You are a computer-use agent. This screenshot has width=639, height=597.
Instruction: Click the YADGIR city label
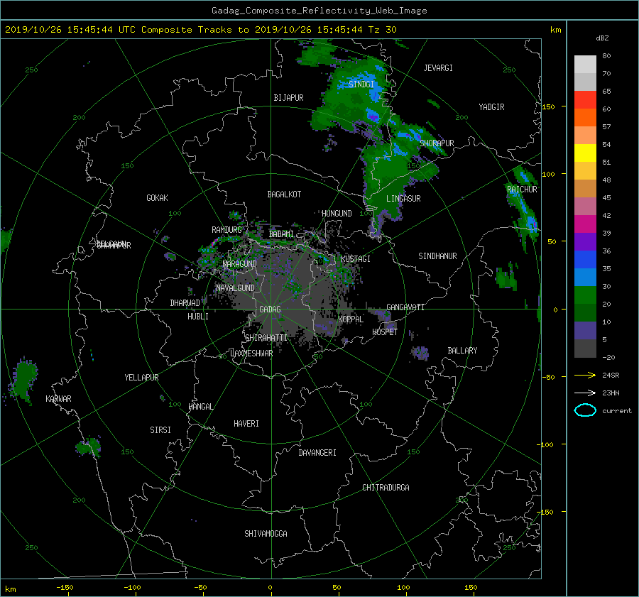pos(491,107)
